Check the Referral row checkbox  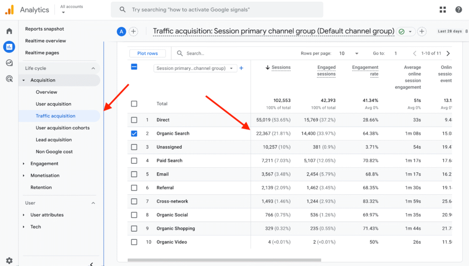pos(134,188)
